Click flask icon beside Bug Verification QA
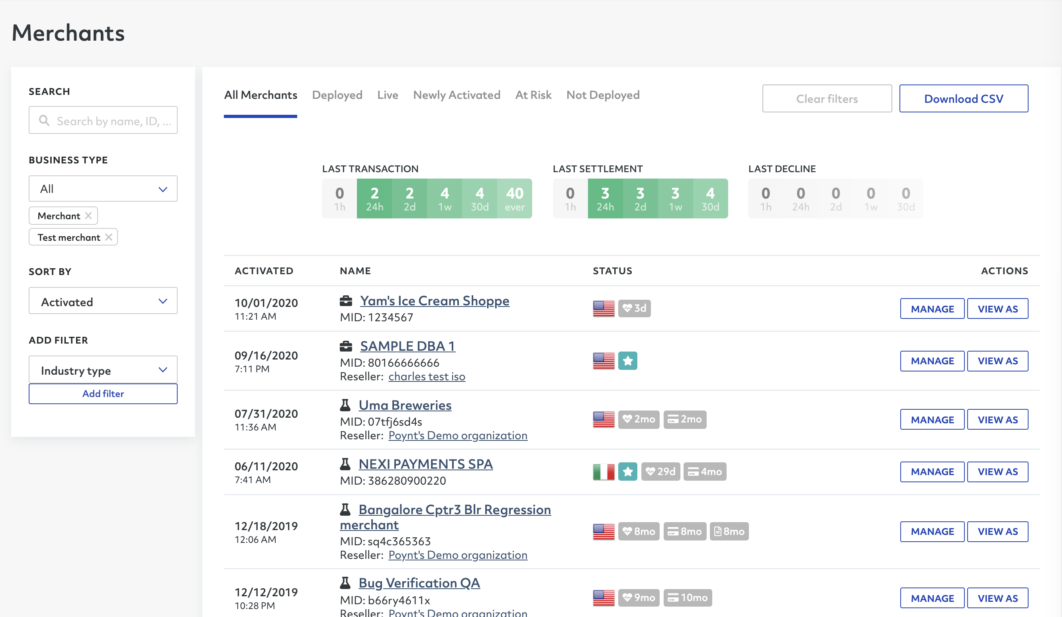The image size is (1062, 617). [345, 583]
